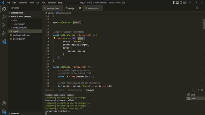Switch to Problems panel tab

point(49,90)
